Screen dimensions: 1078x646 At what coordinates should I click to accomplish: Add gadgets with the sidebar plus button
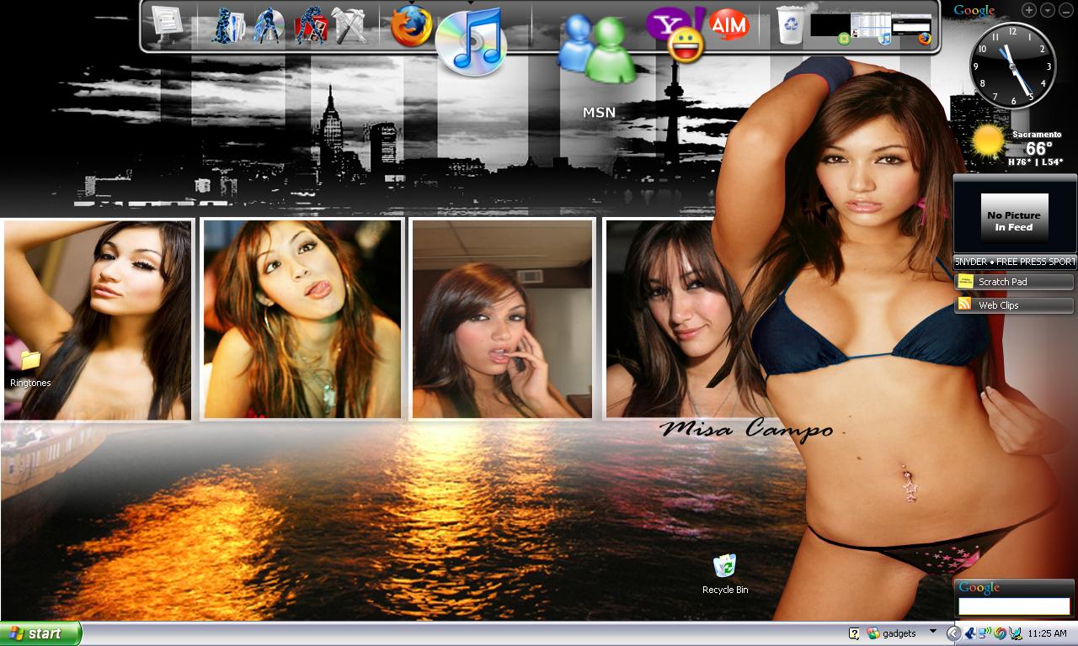(1029, 10)
